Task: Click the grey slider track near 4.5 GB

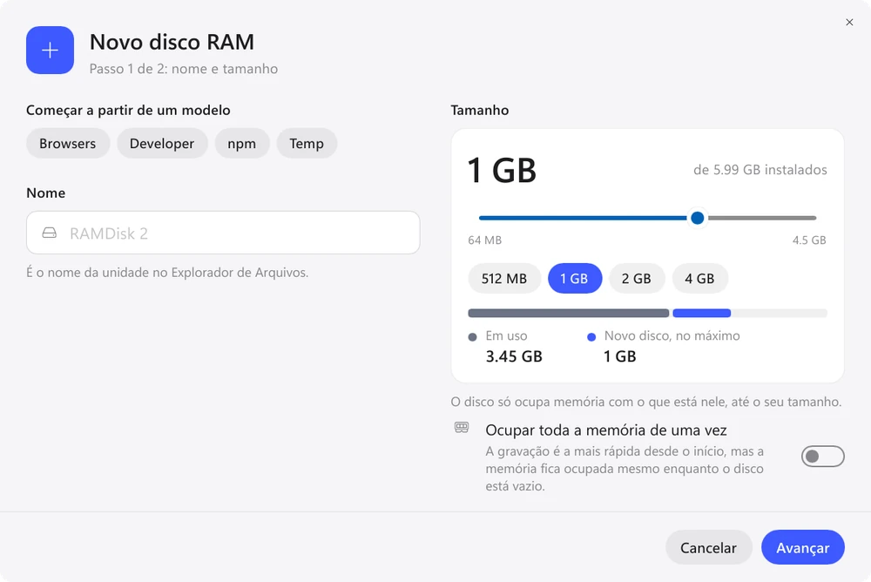Action: point(762,218)
